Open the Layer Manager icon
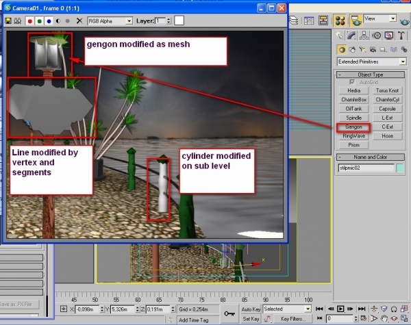Viewport: 411px width, 325px height. click(x=294, y=21)
